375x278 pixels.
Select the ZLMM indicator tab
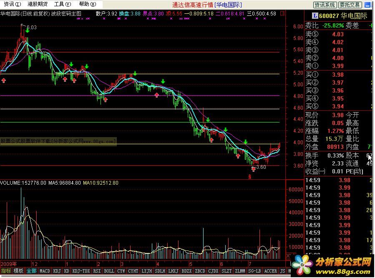[x=240, y=271]
